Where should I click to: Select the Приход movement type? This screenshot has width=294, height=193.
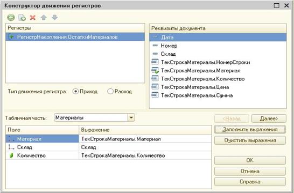(x=75, y=91)
